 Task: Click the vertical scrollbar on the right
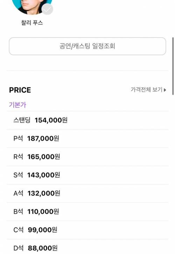(x=173, y=66)
